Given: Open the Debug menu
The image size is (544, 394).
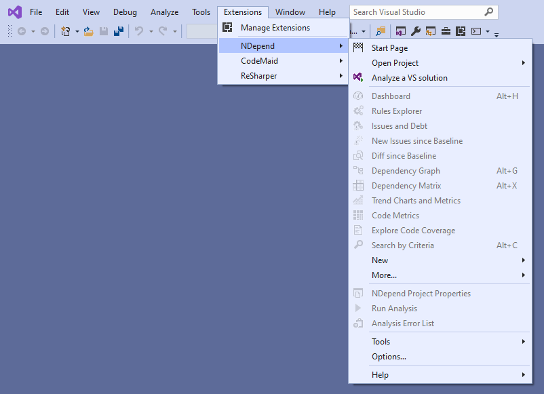Looking at the screenshot, I should click(x=125, y=12).
